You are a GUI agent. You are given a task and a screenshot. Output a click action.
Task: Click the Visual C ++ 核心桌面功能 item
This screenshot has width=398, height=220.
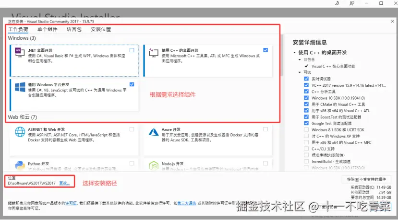(x=333, y=66)
